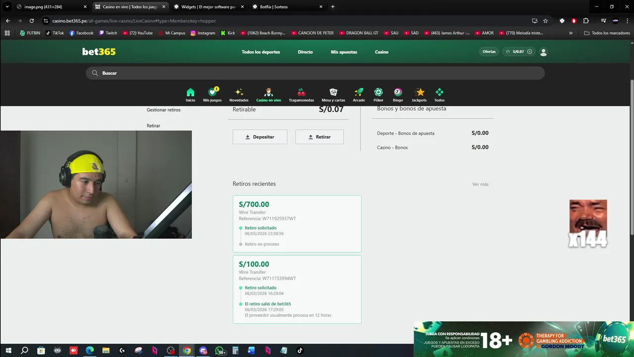Reload the page

coord(32,21)
